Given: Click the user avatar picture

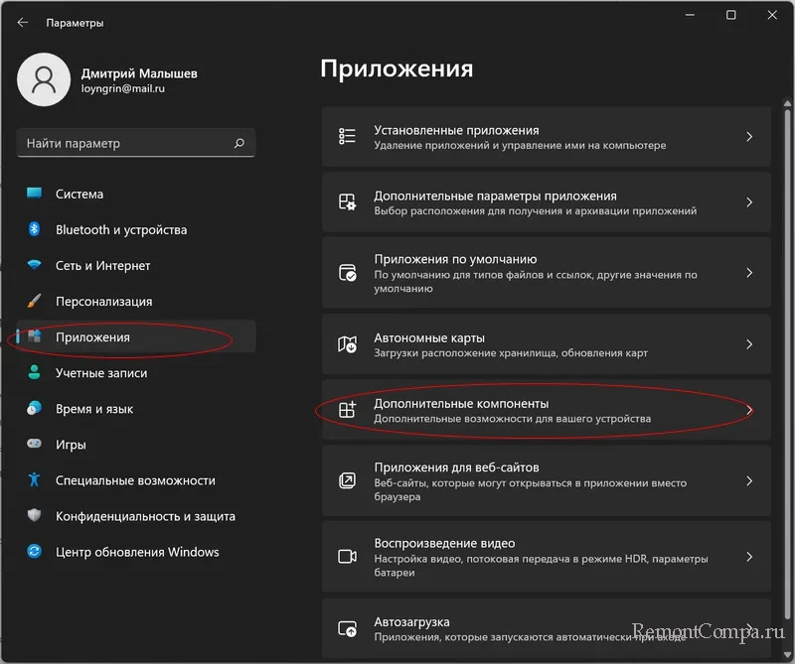Looking at the screenshot, I should (44, 79).
